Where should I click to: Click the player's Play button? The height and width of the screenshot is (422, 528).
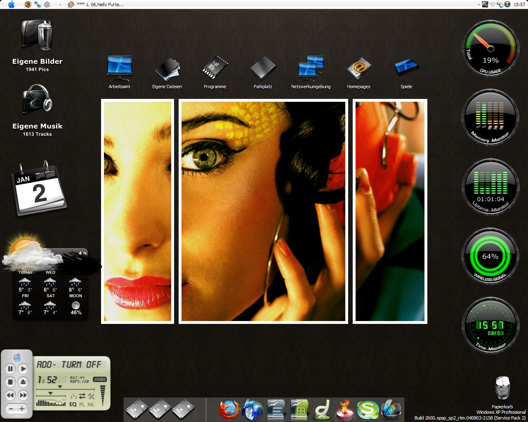pos(23,369)
